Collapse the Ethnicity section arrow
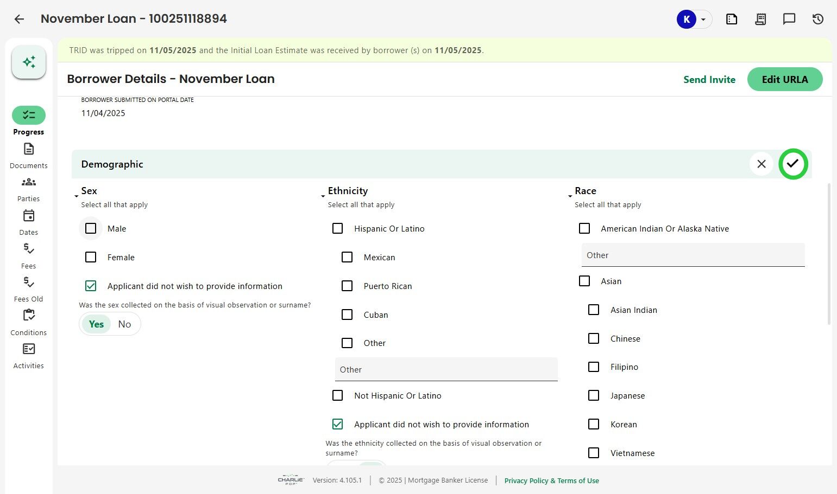837x494 pixels. (323, 196)
